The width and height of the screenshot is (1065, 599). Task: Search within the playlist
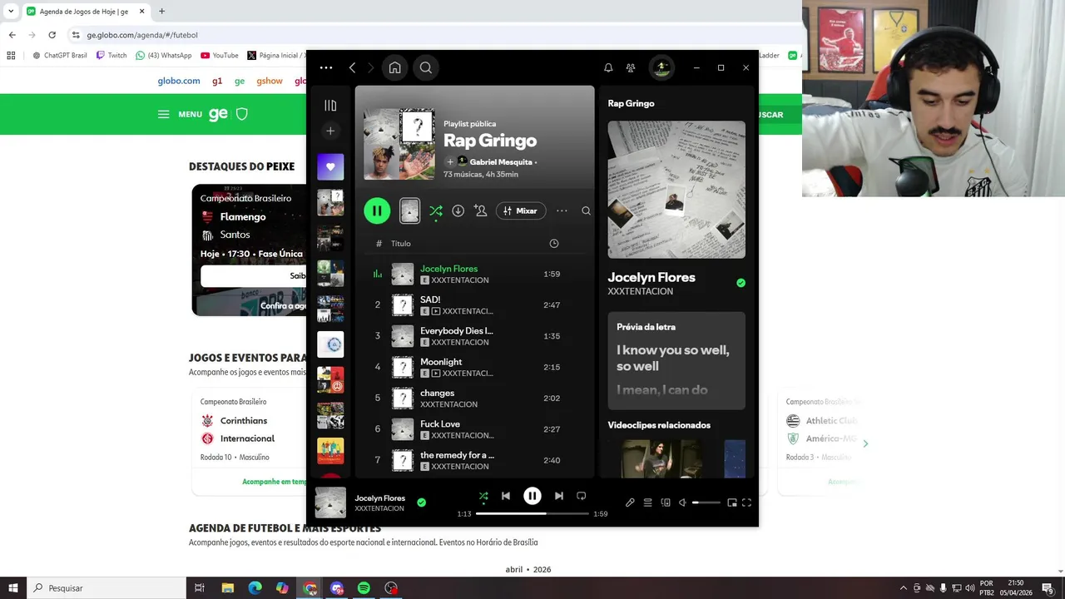point(586,211)
